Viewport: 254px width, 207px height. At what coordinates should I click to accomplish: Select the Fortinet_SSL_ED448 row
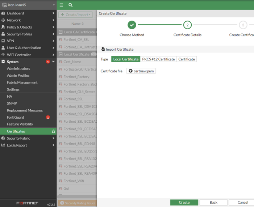point(77,144)
